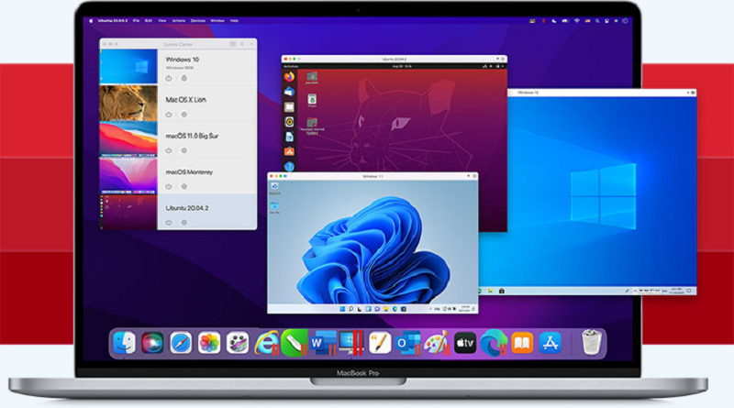Start the macOS Monterey virtual machine

tap(169, 185)
